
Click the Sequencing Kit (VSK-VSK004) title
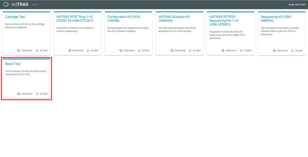point(276,19)
